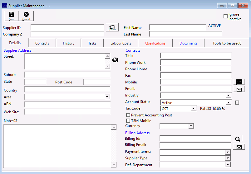Image resolution: width=251 pixels, height=174 pixels.
Task: Click the Update refresh icon button
Action: click(112, 27)
